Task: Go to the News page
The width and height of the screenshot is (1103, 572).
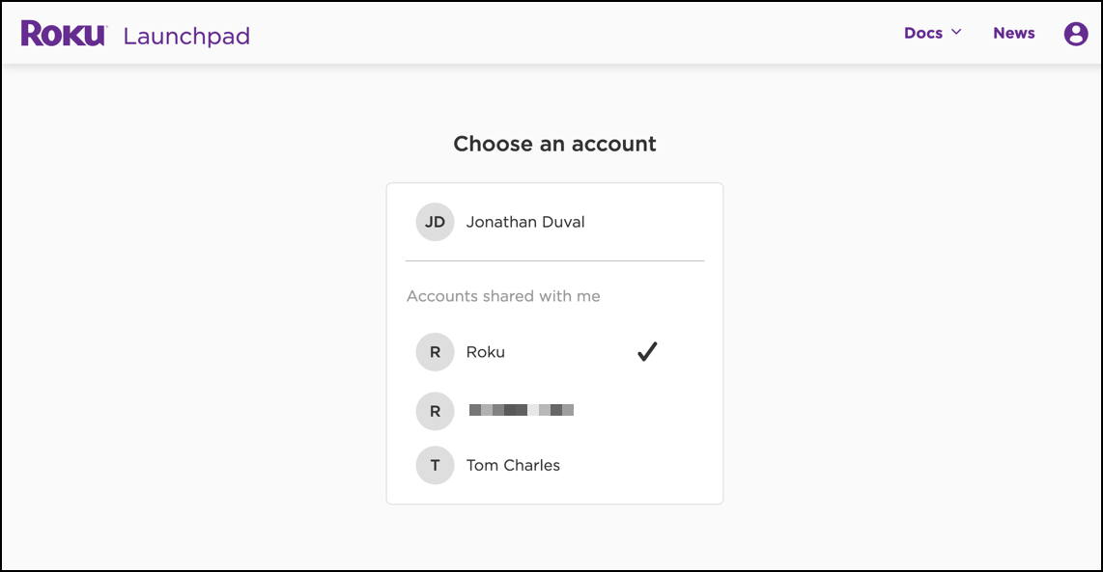Action: (x=1013, y=33)
